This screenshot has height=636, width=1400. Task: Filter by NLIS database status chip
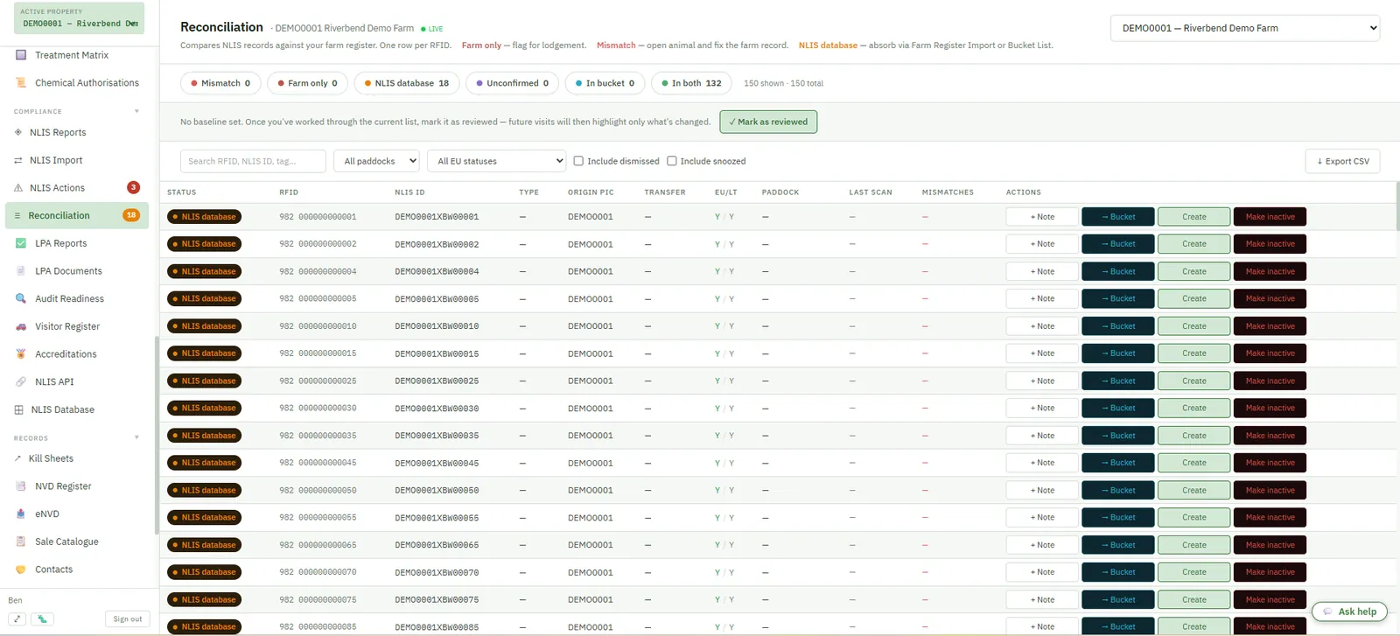(407, 83)
